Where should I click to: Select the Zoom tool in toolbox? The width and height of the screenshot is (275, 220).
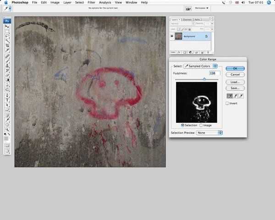[x=7, y=129]
